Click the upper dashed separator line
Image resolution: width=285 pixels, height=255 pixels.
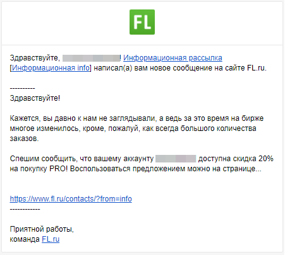point(22,88)
